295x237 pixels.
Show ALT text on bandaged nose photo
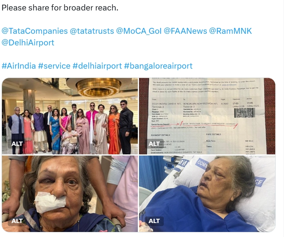17,221
